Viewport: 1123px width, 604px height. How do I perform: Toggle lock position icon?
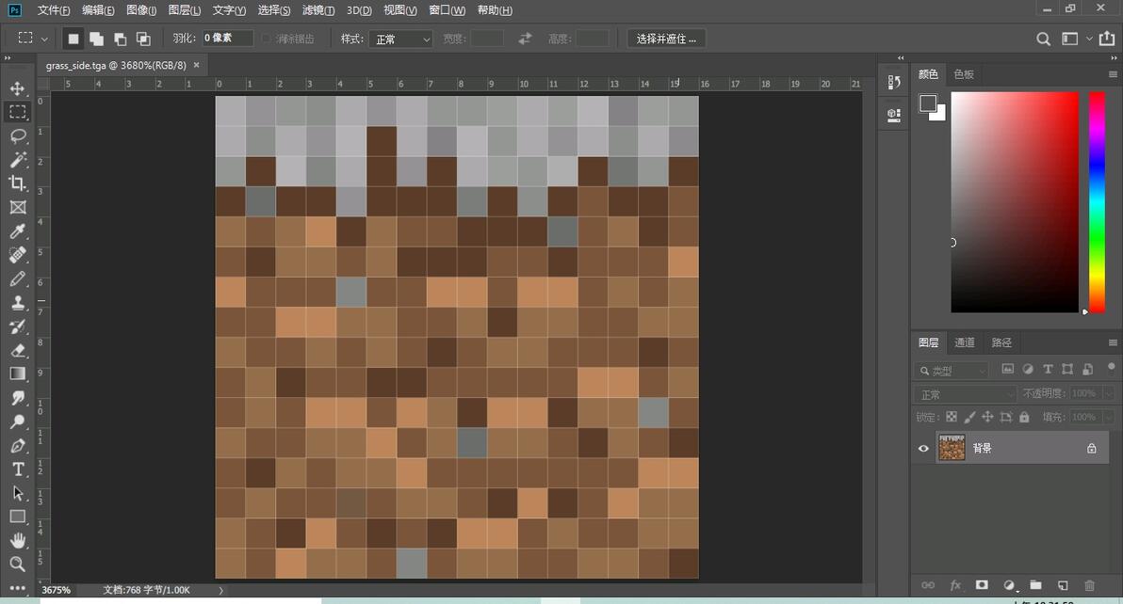(x=987, y=417)
